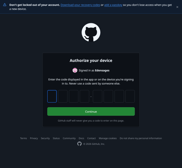Focus the last code digit box

click(x=130, y=96)
